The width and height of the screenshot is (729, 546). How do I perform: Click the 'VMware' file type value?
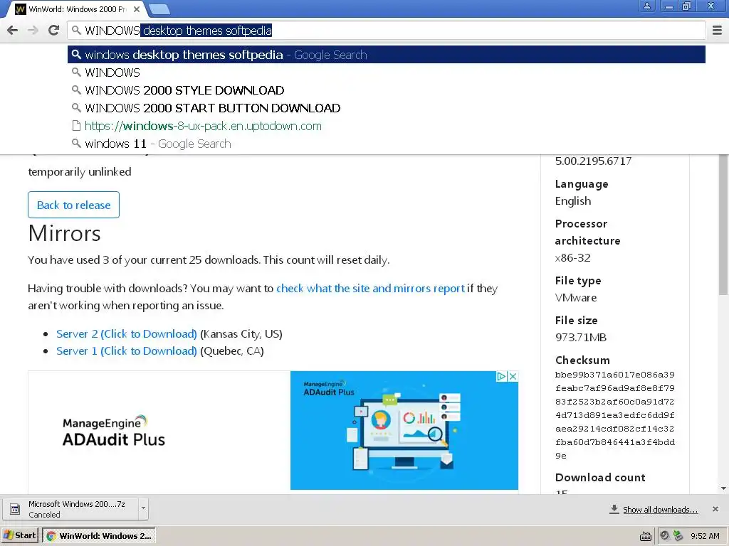[x=575, y=298]
